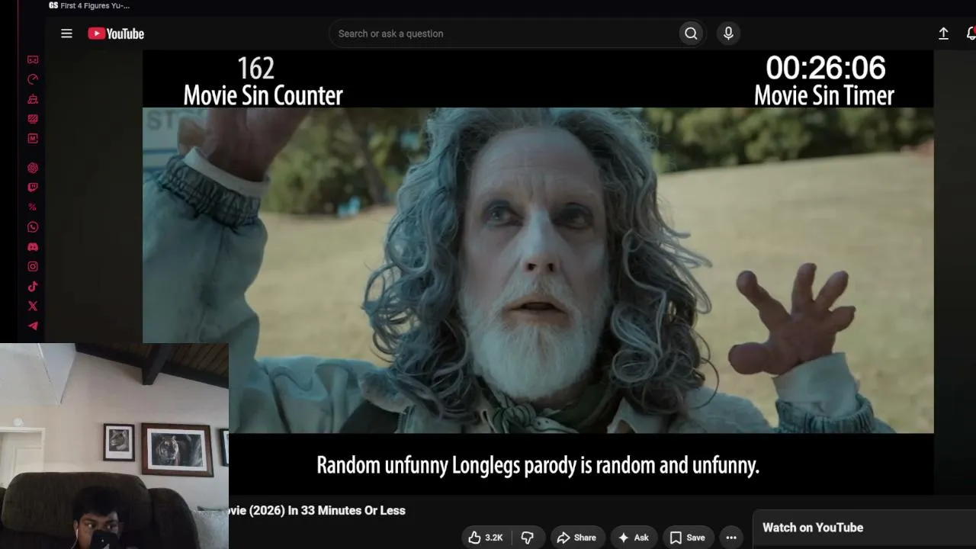
Task: Click the M-box icon in the sidebar
Action: [33, 139]
